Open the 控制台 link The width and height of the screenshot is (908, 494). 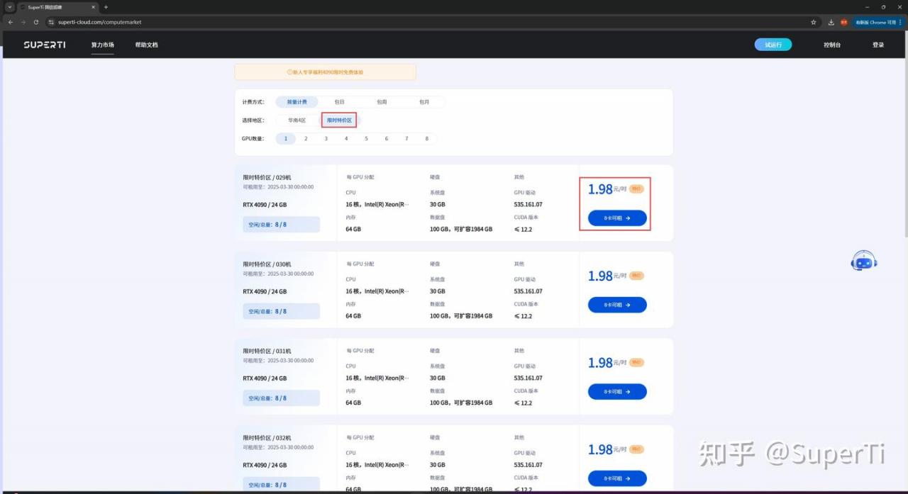(832, 45)
